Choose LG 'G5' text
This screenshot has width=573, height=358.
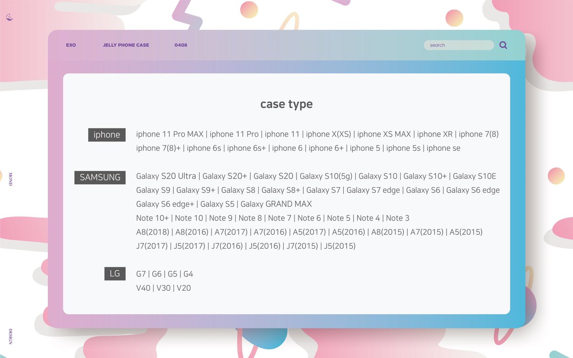(172, 274)
